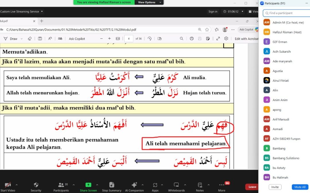Viewport: 310px width, 193px height.
Task: Click the Ask Copilot browser button
Action: pos(248,29)
